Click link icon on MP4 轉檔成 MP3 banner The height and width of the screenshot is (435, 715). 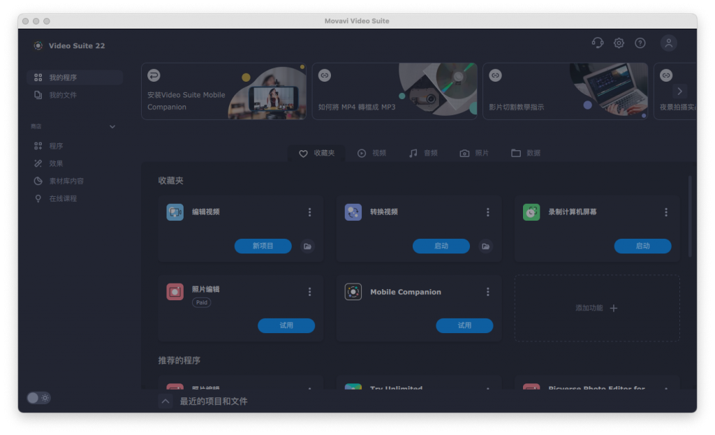[325, 75]
